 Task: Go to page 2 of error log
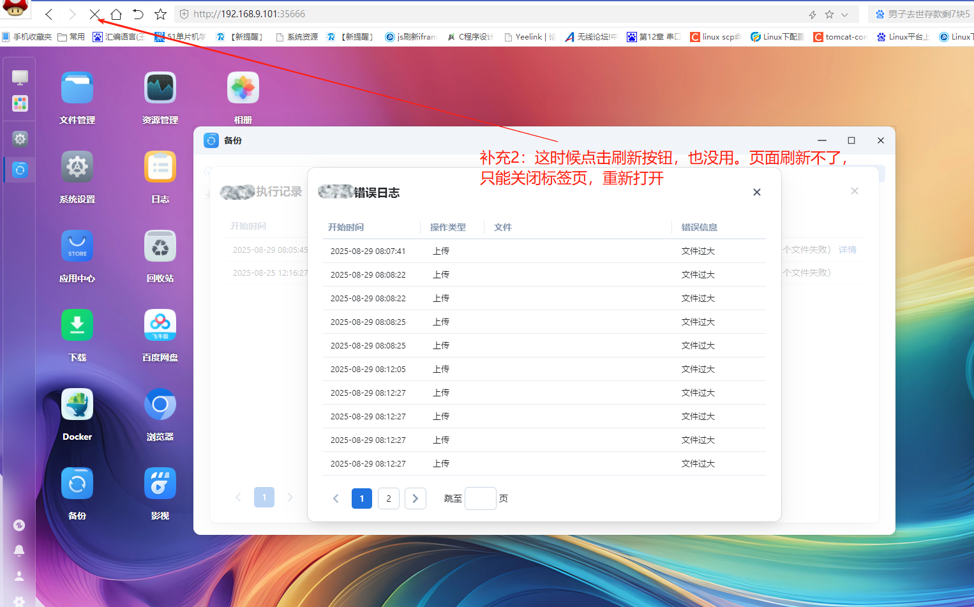[x=389, y=498]
